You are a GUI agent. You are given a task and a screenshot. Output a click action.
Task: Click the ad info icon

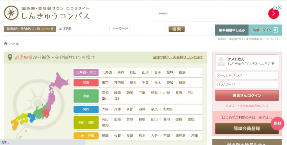[275, 8]
